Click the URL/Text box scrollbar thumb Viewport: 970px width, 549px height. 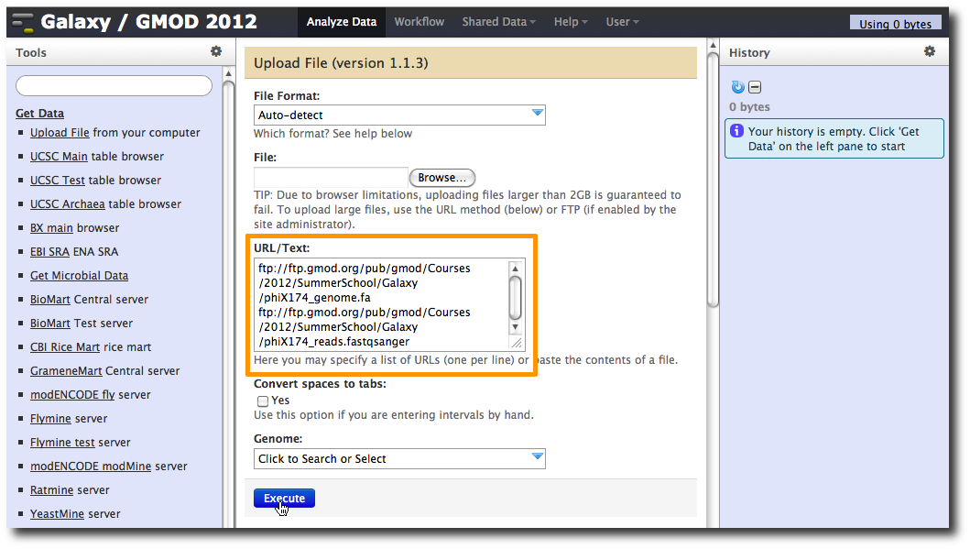click(x=516, y=298)
